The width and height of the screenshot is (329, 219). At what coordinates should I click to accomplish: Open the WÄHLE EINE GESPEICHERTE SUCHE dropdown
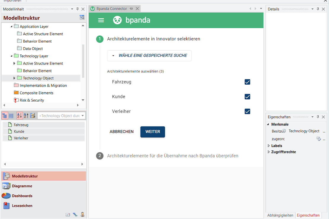[x=149, y=56]
